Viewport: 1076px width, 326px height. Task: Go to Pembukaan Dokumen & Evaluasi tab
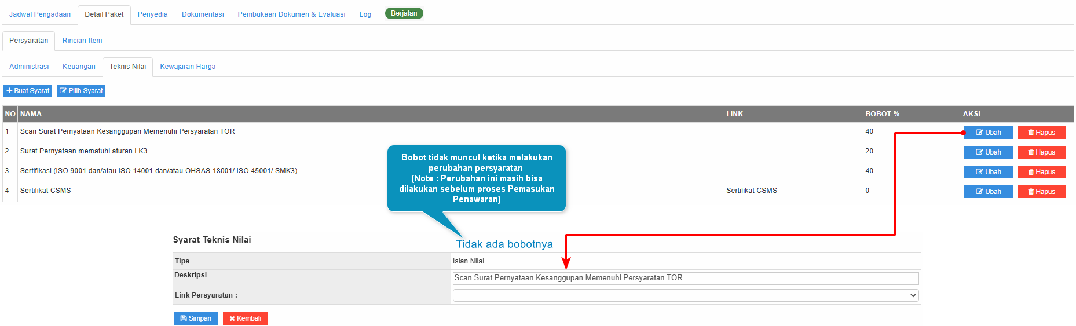[291, 14]
